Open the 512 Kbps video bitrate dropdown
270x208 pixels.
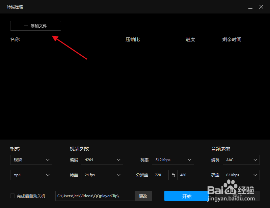[173, 159]
